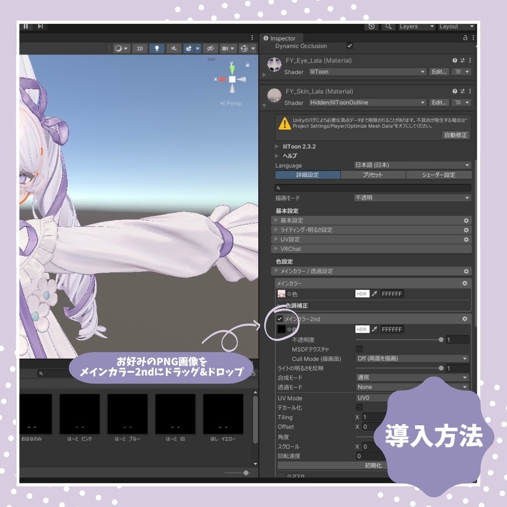Open the 合成モード dropdown
Viewport: 507px width, 507px height.
pyautogui.click(x=412, y=378)
